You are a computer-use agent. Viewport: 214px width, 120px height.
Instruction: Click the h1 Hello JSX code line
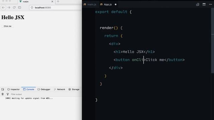134,52
